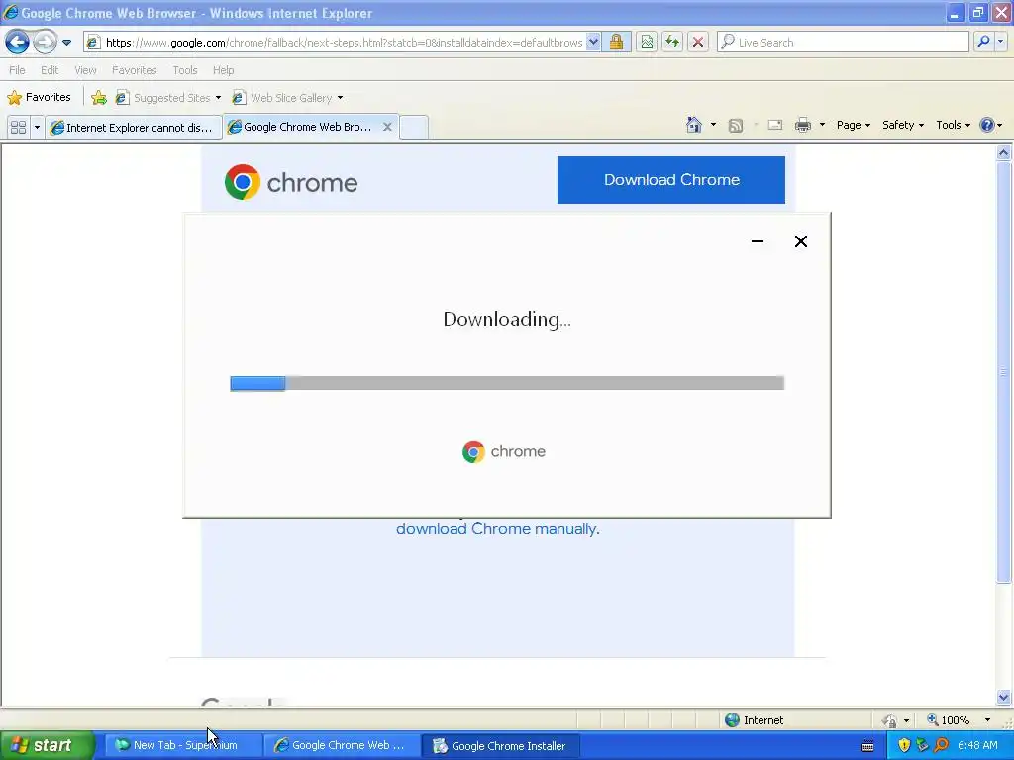1014x760 pixels.
Task: Open the search provider dropdown
Action: [x=1000, y=42]
